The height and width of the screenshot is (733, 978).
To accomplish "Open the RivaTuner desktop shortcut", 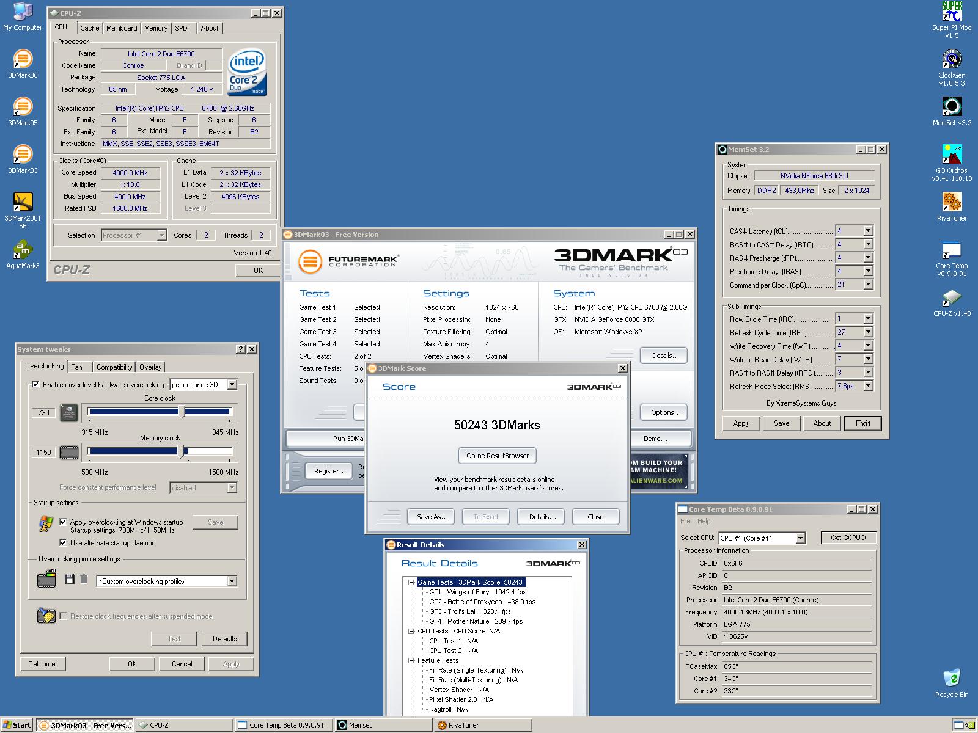I will (x=952, y=207).
